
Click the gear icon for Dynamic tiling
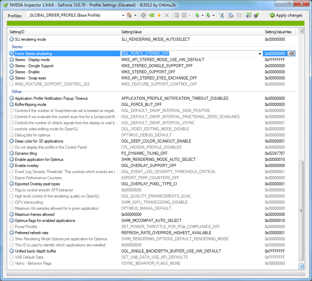[12, 153]
